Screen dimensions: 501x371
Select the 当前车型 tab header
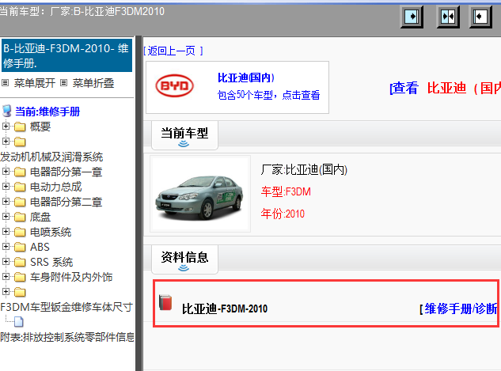[x=184, y=135]
